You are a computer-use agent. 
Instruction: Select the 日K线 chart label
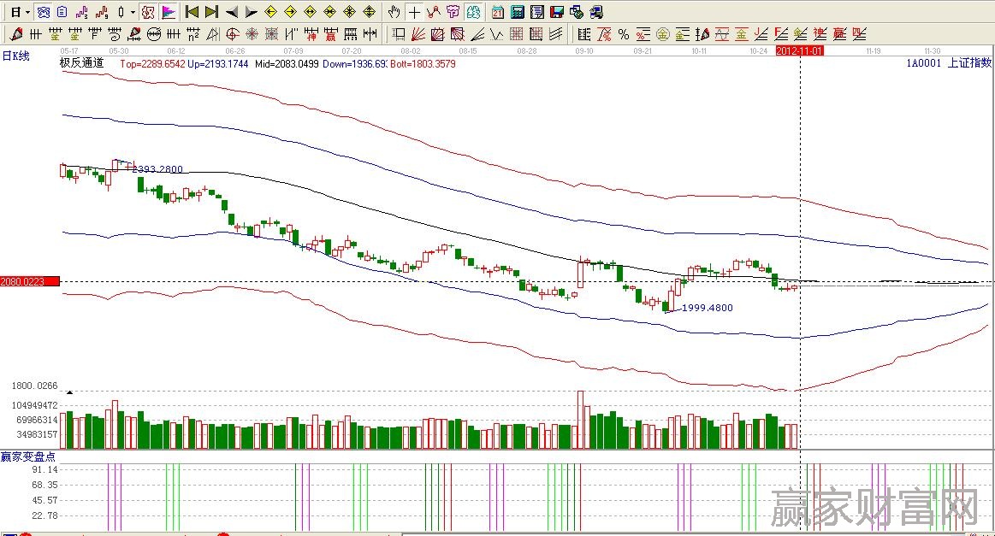(x=15, y=56)
